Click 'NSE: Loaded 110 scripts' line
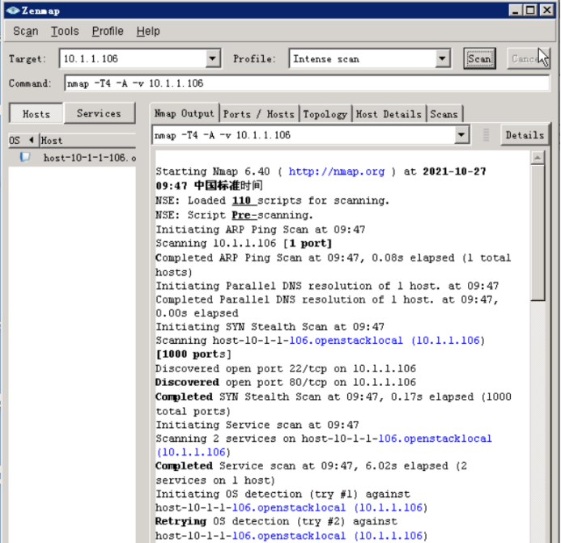 [x=272, y=201]
